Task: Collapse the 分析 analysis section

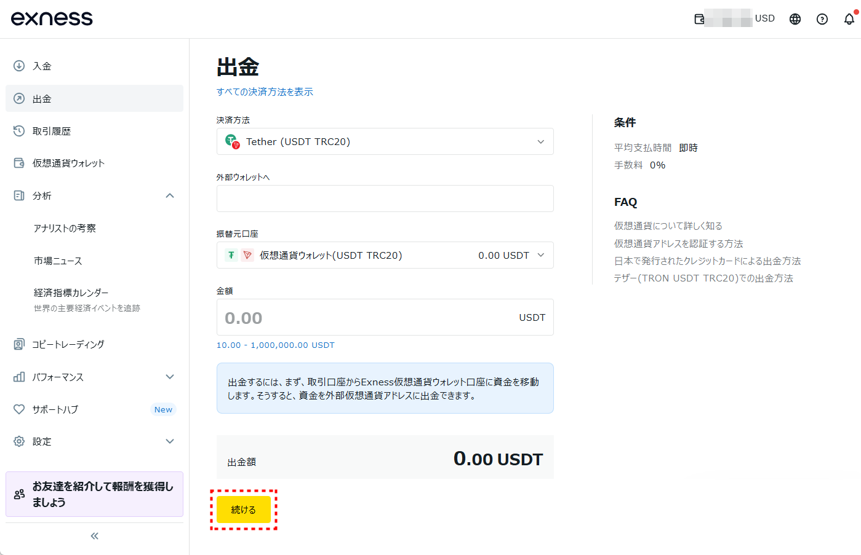Action: pos(170,195)
